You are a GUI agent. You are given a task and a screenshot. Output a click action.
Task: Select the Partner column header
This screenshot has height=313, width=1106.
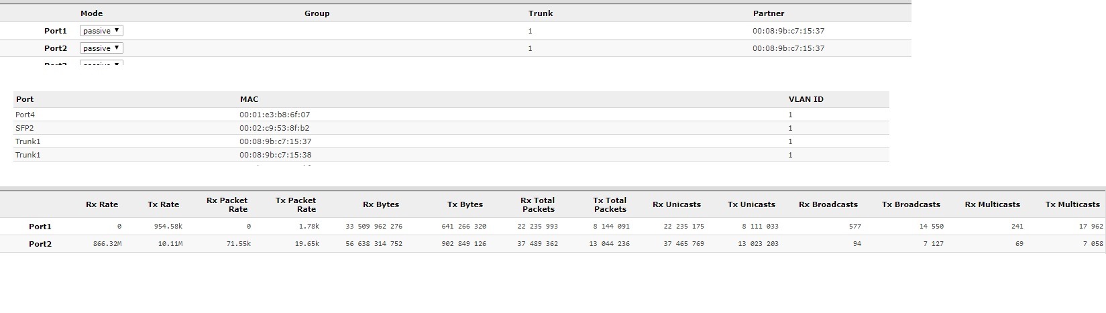tap(769, 13)
